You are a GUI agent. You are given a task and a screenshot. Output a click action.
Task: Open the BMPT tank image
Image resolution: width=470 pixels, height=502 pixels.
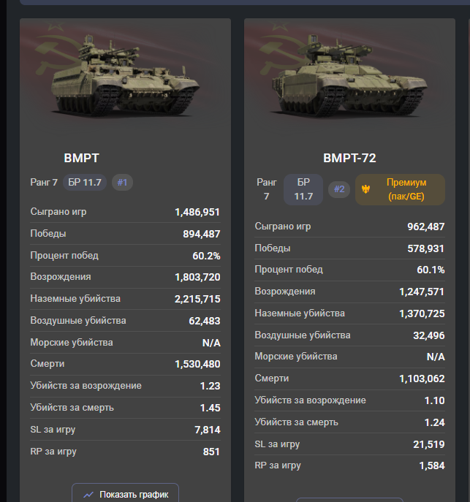pyautogui.click(x=125, y=75)
